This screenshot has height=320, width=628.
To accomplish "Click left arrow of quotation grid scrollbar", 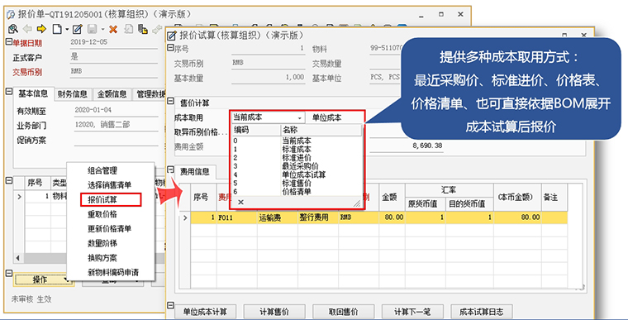I will (17, 258).
